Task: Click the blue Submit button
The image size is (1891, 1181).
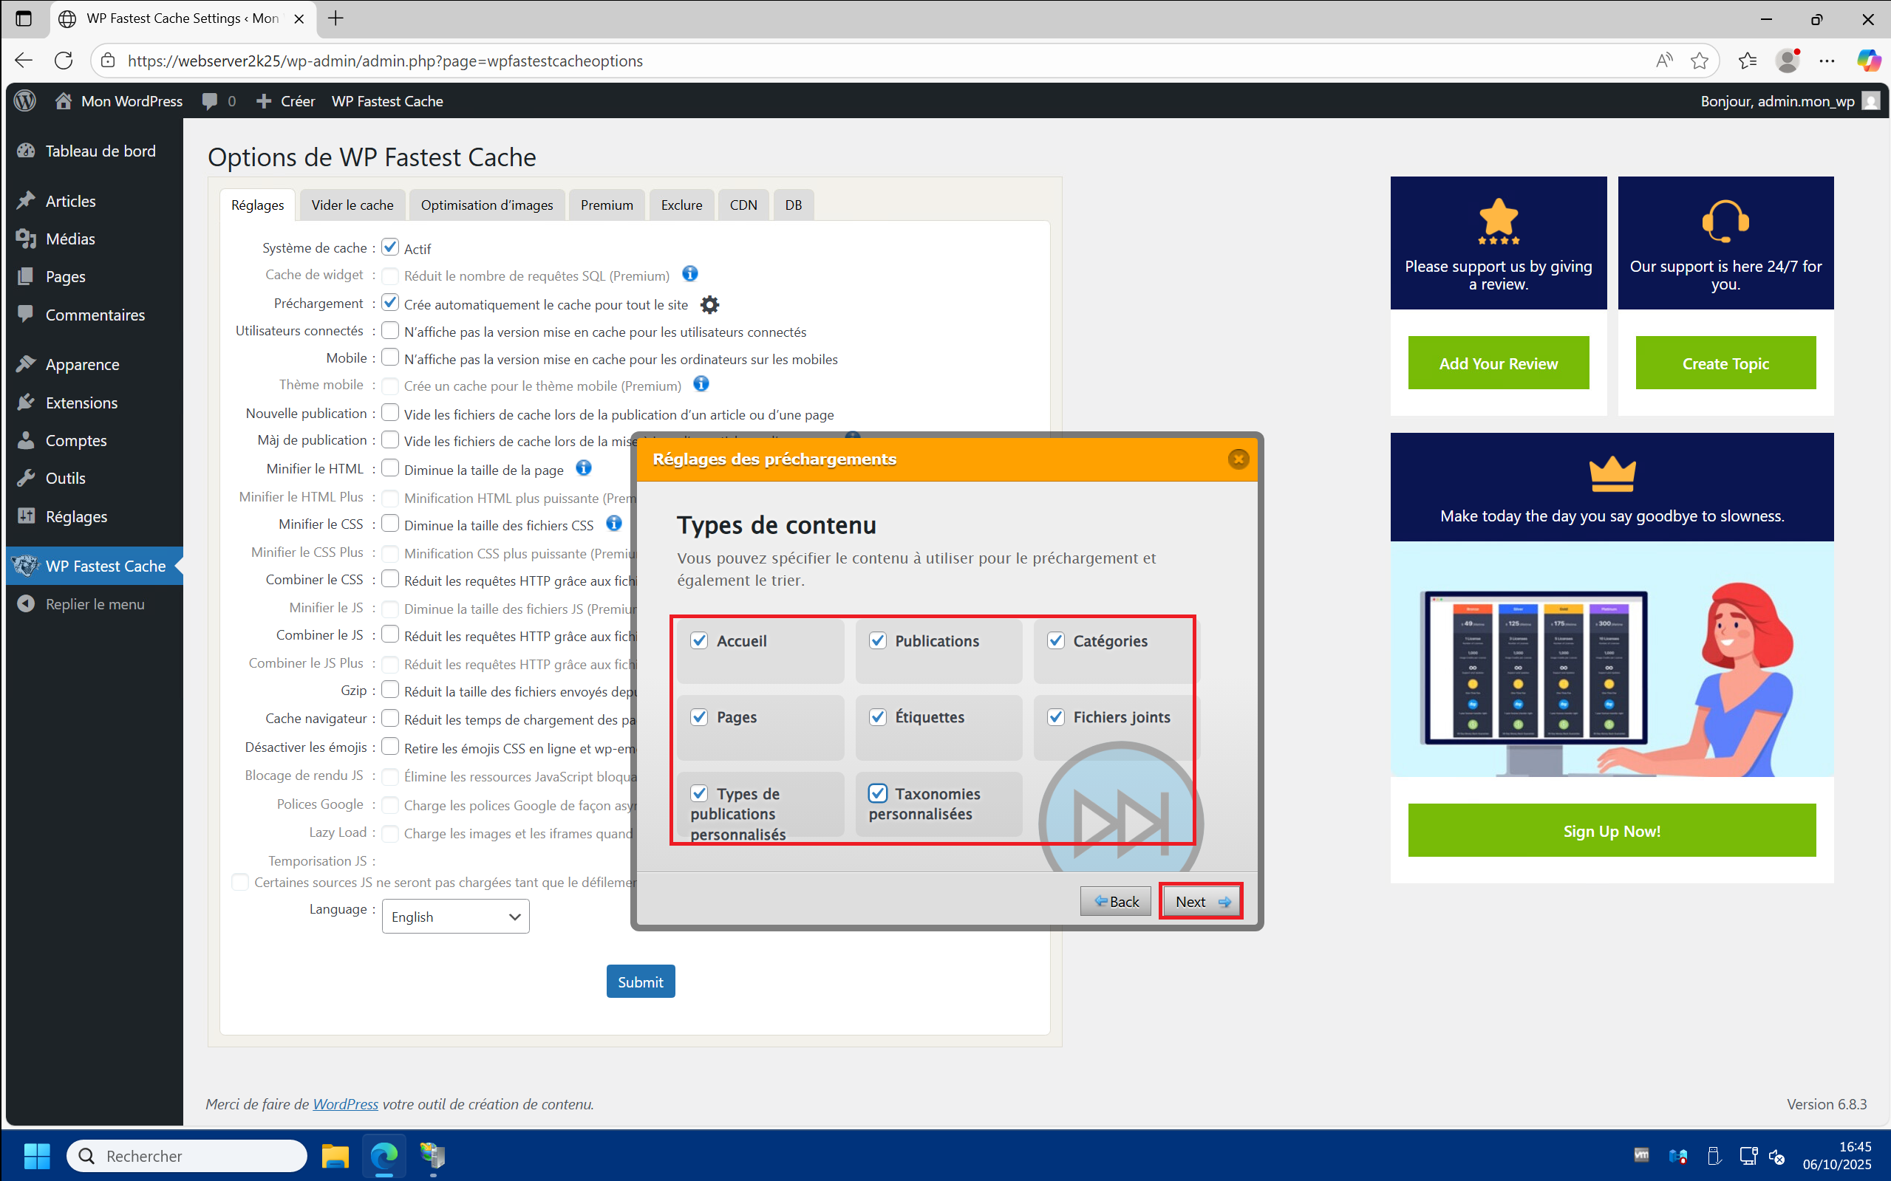Action: [640, 982]
